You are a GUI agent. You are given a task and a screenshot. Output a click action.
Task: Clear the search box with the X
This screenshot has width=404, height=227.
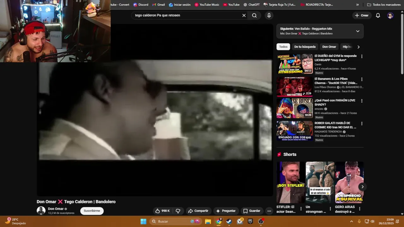click(244, 15)
